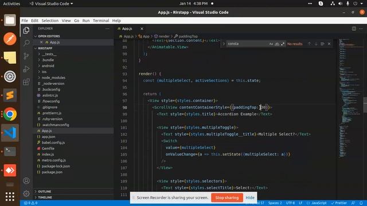The image size is (367, 206).
Task: Go to previous find match arrow
Action: (309, 43)
